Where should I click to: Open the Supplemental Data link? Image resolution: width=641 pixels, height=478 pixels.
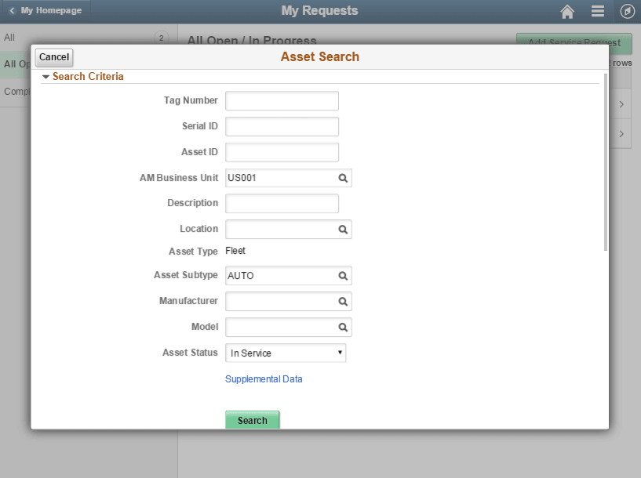264,378
